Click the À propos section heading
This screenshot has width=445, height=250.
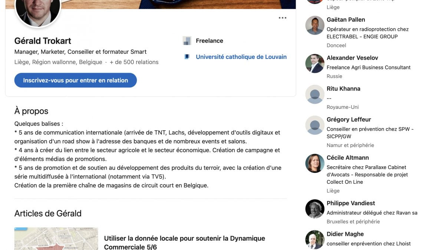coord(31,111)
